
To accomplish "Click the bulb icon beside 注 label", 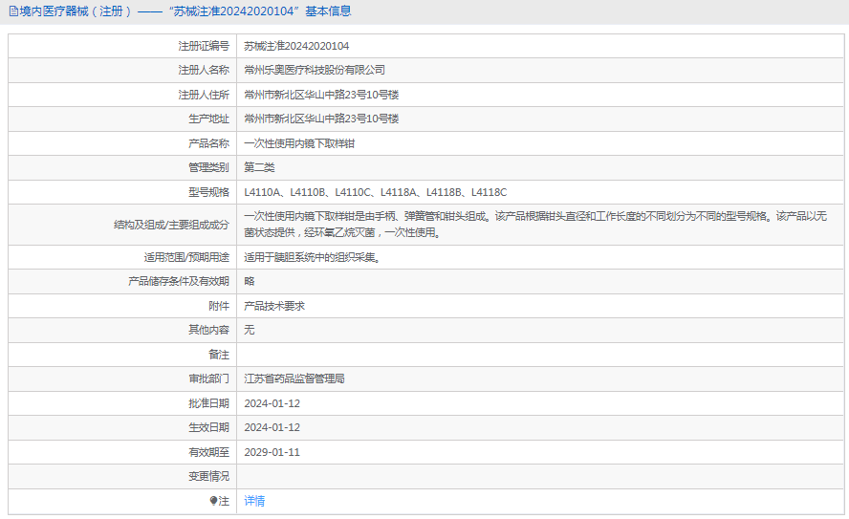I will (213, 501).
